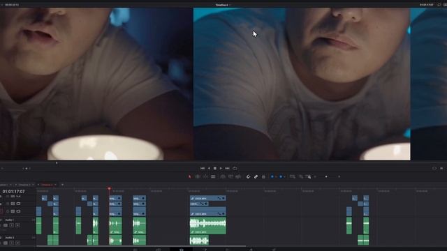Toggle auto select on the Audio 2 track
This screenshot has width=447, height=251.
pyautogui.click(x=6, y=243)
